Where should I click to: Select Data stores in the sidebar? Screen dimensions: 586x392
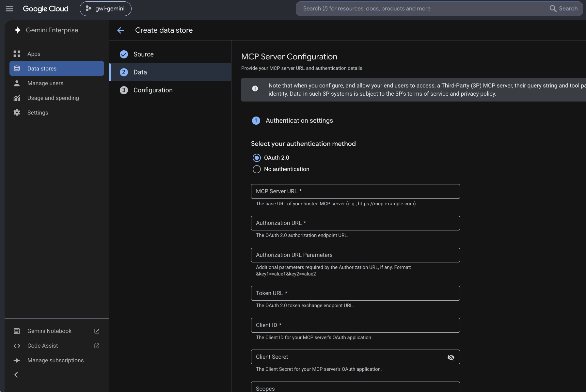[x=57, y=69]
